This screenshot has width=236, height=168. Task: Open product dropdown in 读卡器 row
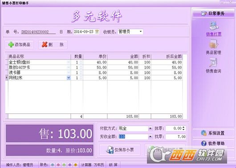69,72
